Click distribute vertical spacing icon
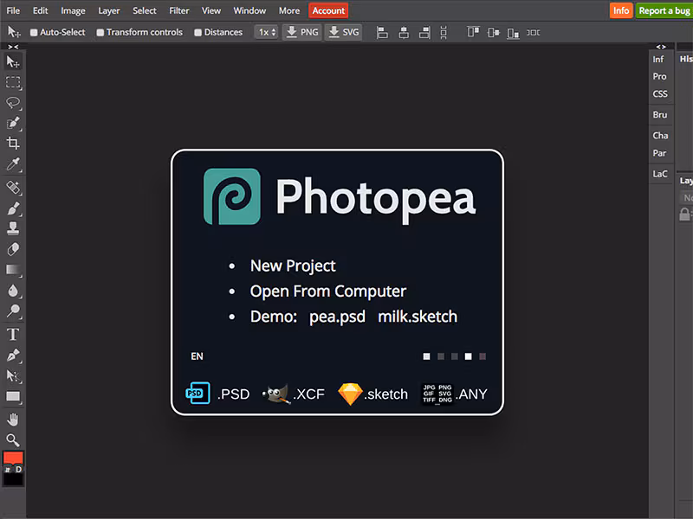The width and height of the screenshot is (693, 519). coord(444,32)
